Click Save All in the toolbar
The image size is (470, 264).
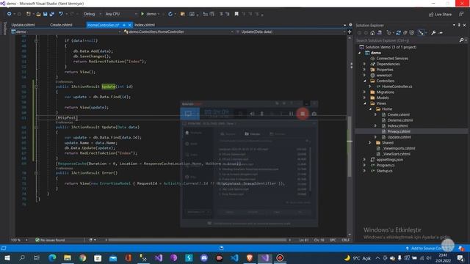click(52, 14)
